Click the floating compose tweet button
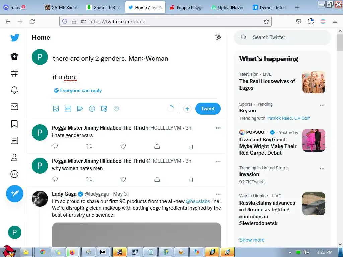Viewport: 343px width, 257px height. (15, 194)
